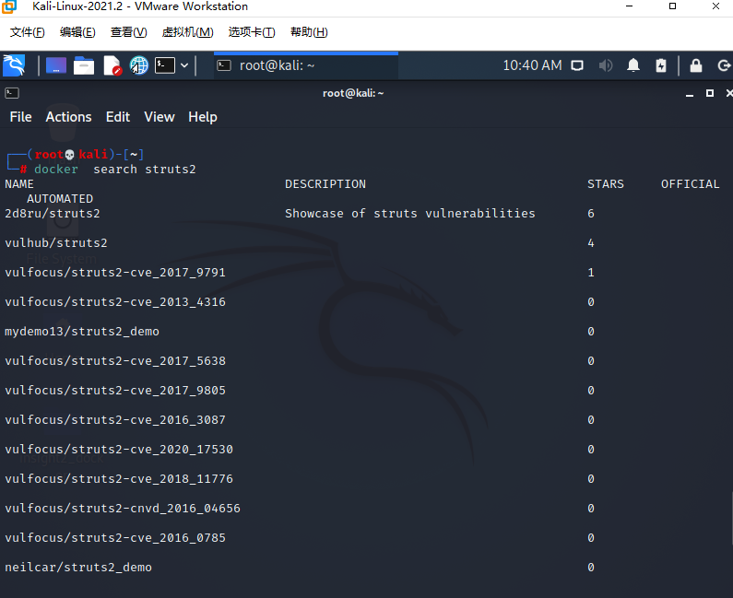Lock the screen with padlock icon
733x598 pixels.
tap(696, 65)
